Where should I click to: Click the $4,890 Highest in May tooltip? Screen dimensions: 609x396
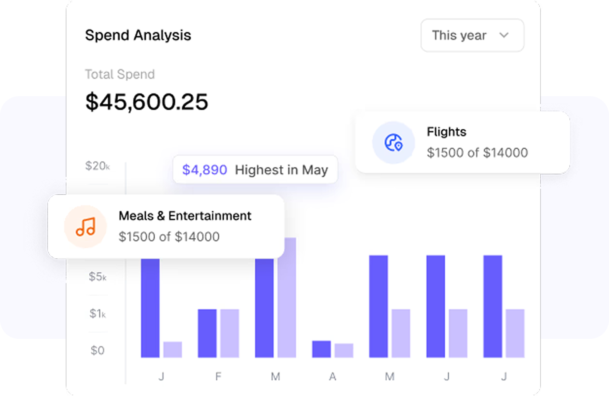coord(255,170)
